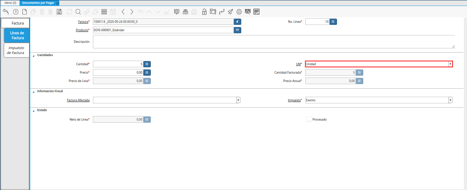The width and height of the screenshot is (467, 190).
Task: Select the Línea de Factura side tab
Action: [17, 35]
